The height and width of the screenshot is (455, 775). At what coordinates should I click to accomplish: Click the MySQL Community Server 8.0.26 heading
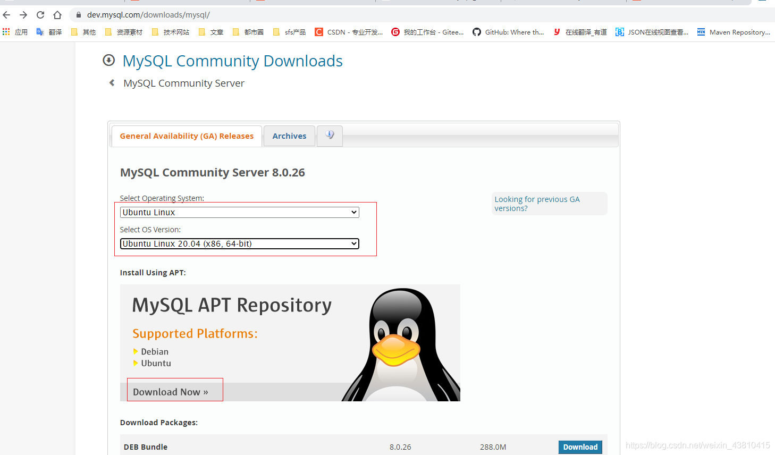(213, 172)
